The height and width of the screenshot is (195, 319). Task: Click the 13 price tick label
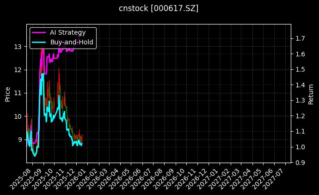18,46
